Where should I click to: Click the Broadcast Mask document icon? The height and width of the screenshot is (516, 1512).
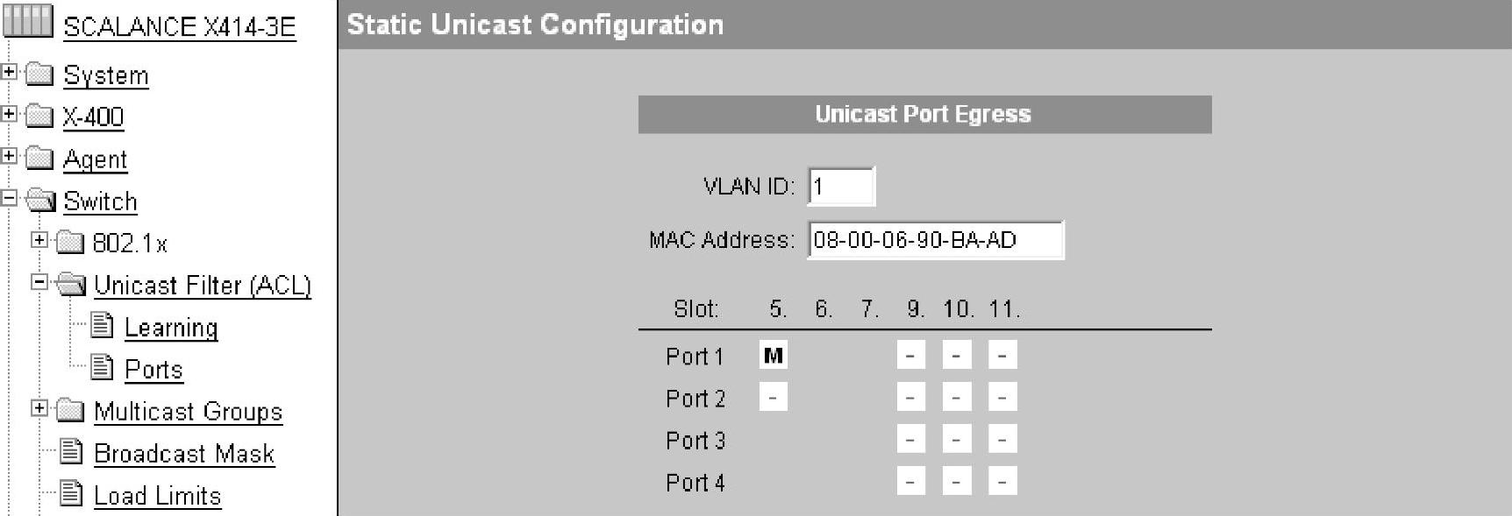72,452
